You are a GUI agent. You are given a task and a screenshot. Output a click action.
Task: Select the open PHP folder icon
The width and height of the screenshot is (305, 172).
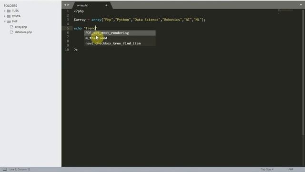pos(9,21)
